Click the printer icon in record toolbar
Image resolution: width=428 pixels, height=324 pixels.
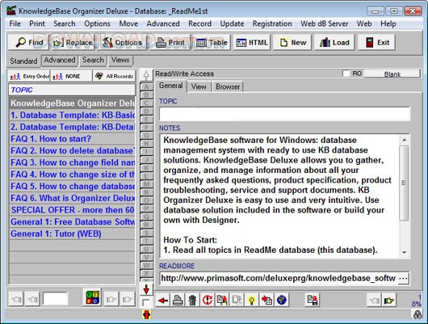click(178, 301)
